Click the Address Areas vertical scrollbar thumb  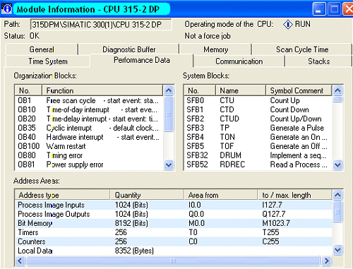337,211
